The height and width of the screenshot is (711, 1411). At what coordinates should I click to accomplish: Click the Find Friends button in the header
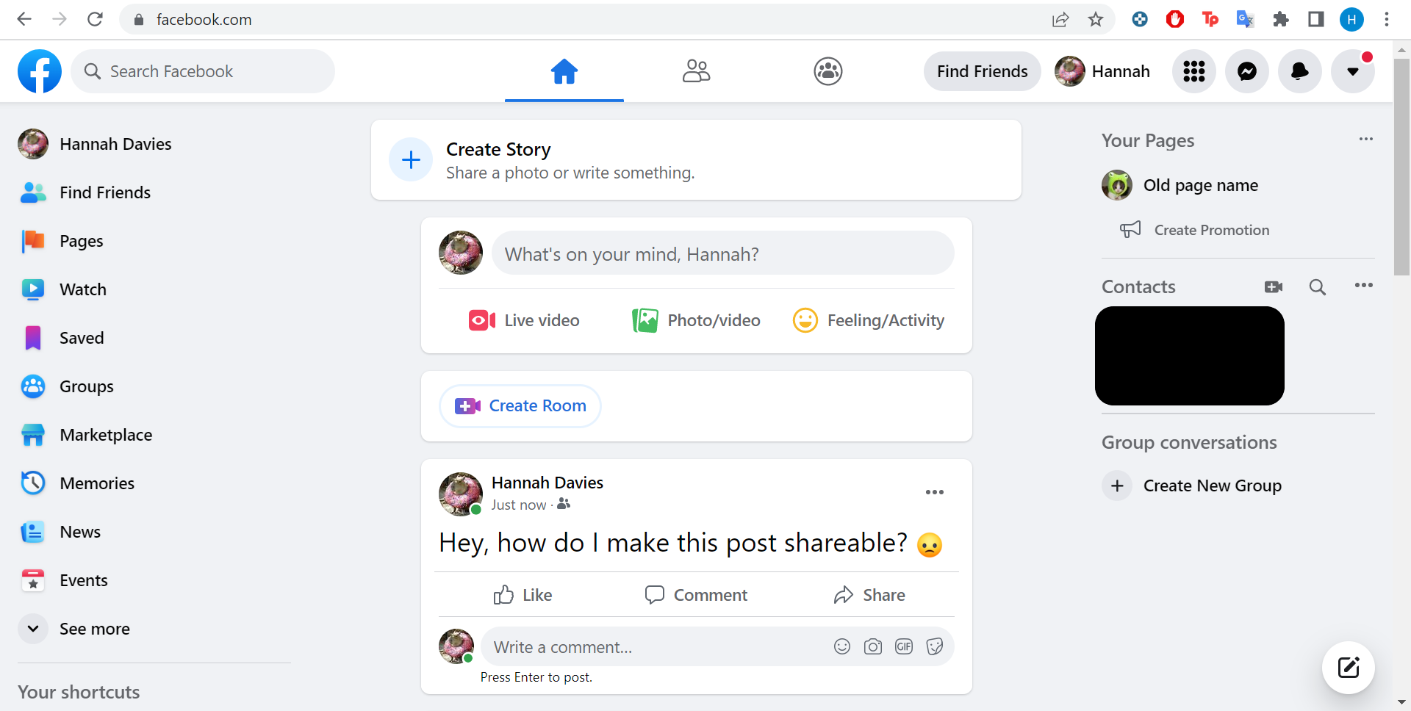click(983, 71)
